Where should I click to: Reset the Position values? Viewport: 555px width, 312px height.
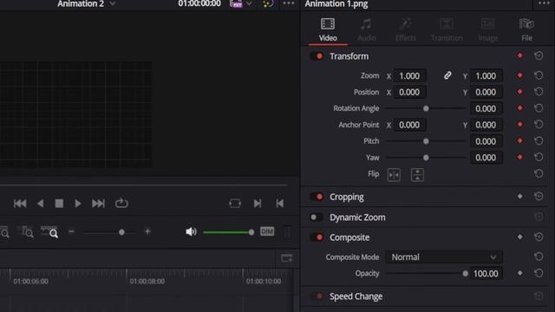(539, 92)
